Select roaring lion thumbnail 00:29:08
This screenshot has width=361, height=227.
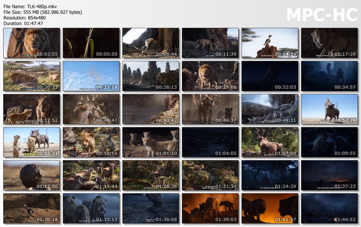tap(210, 76)
